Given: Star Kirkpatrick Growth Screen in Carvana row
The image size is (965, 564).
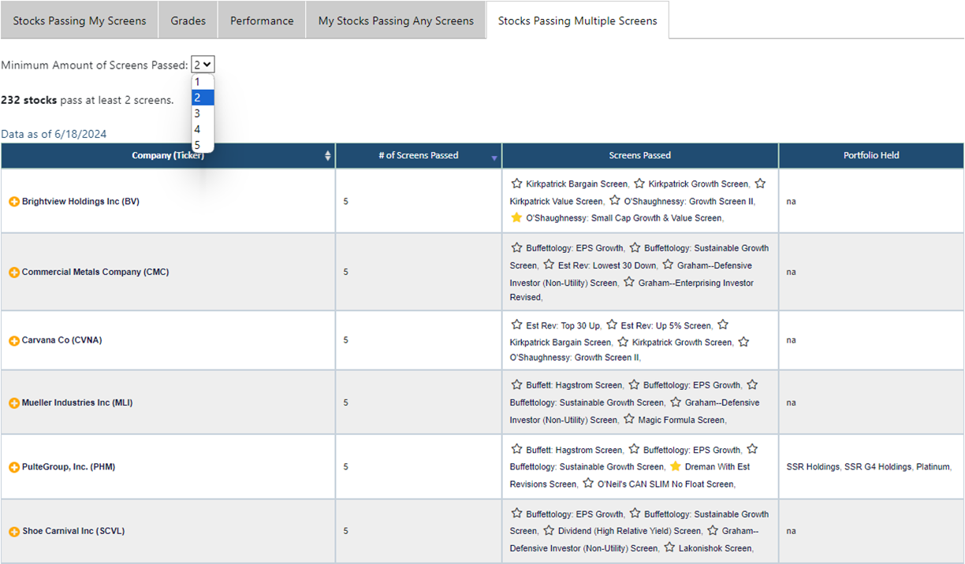Looking at the screenshot, I should (x=623, y=342).
